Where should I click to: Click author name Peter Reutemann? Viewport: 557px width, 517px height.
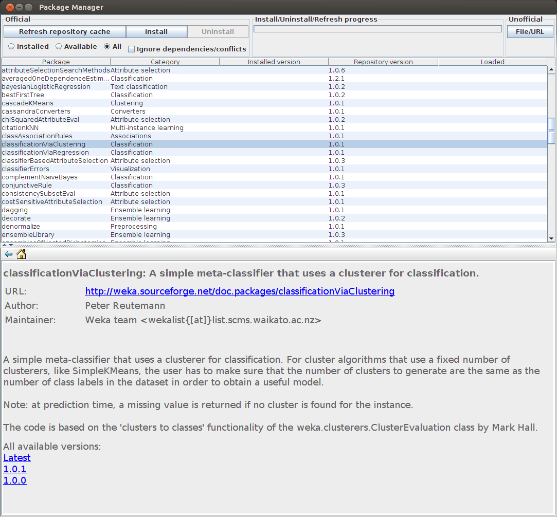point(125,305)
